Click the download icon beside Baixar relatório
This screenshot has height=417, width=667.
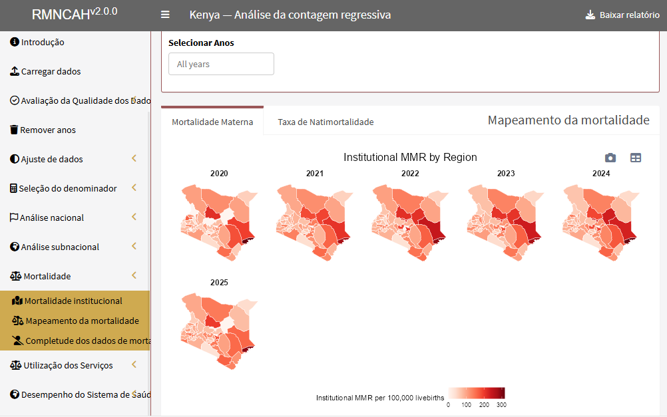coord(590,15)
